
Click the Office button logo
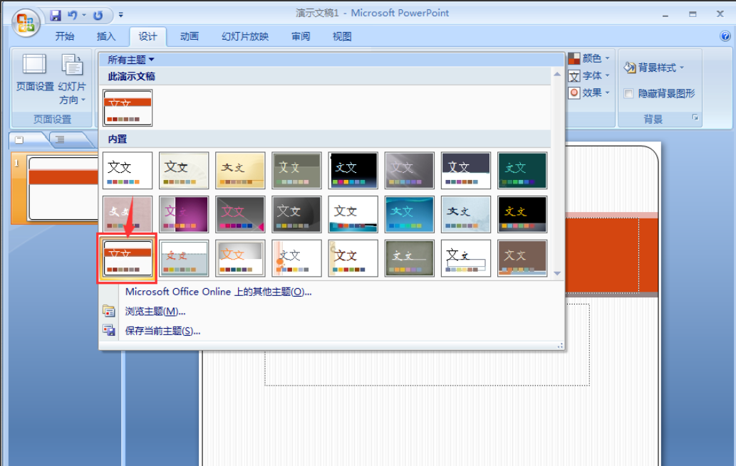26,23
